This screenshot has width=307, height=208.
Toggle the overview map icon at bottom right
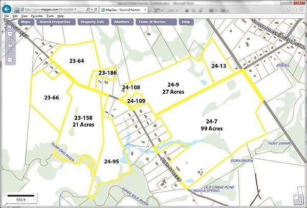click(x=298, y=199)
